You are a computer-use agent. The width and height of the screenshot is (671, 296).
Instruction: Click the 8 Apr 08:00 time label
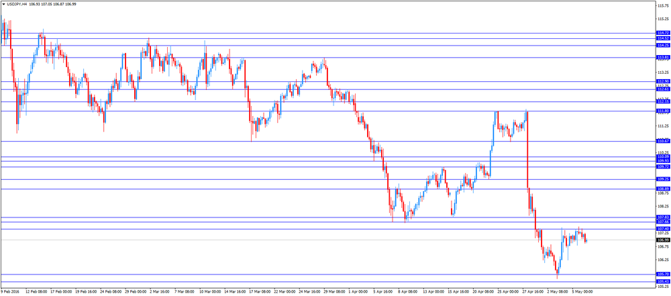coord(409,292)
